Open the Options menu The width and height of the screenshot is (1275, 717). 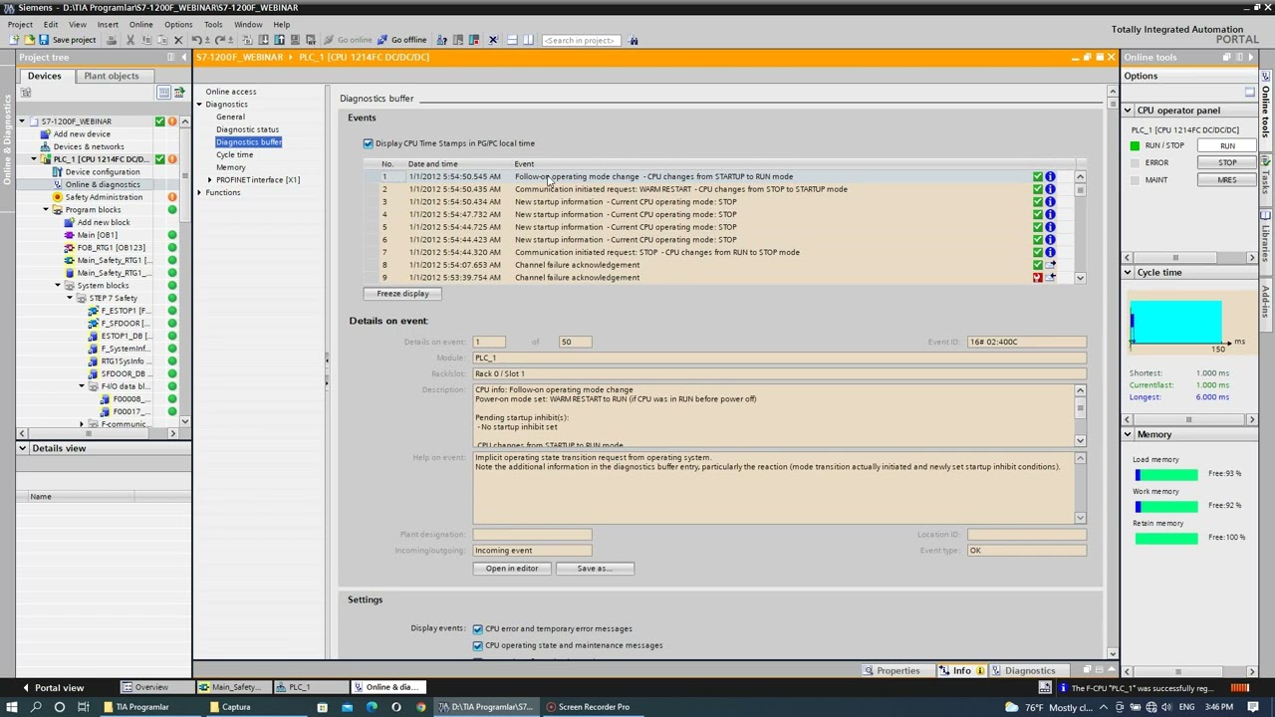178,25
